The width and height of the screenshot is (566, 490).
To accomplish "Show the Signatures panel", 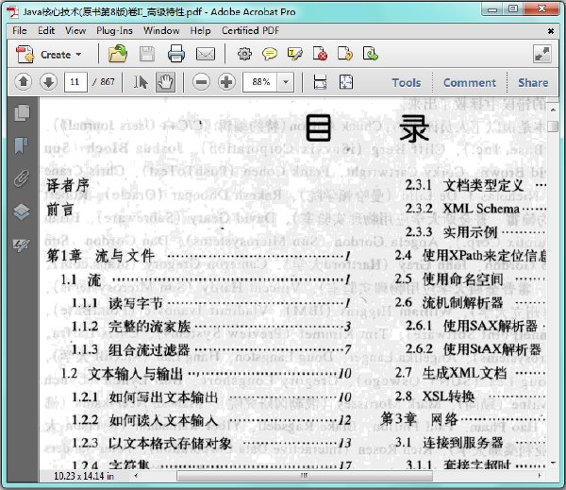I will pos(22,245).
